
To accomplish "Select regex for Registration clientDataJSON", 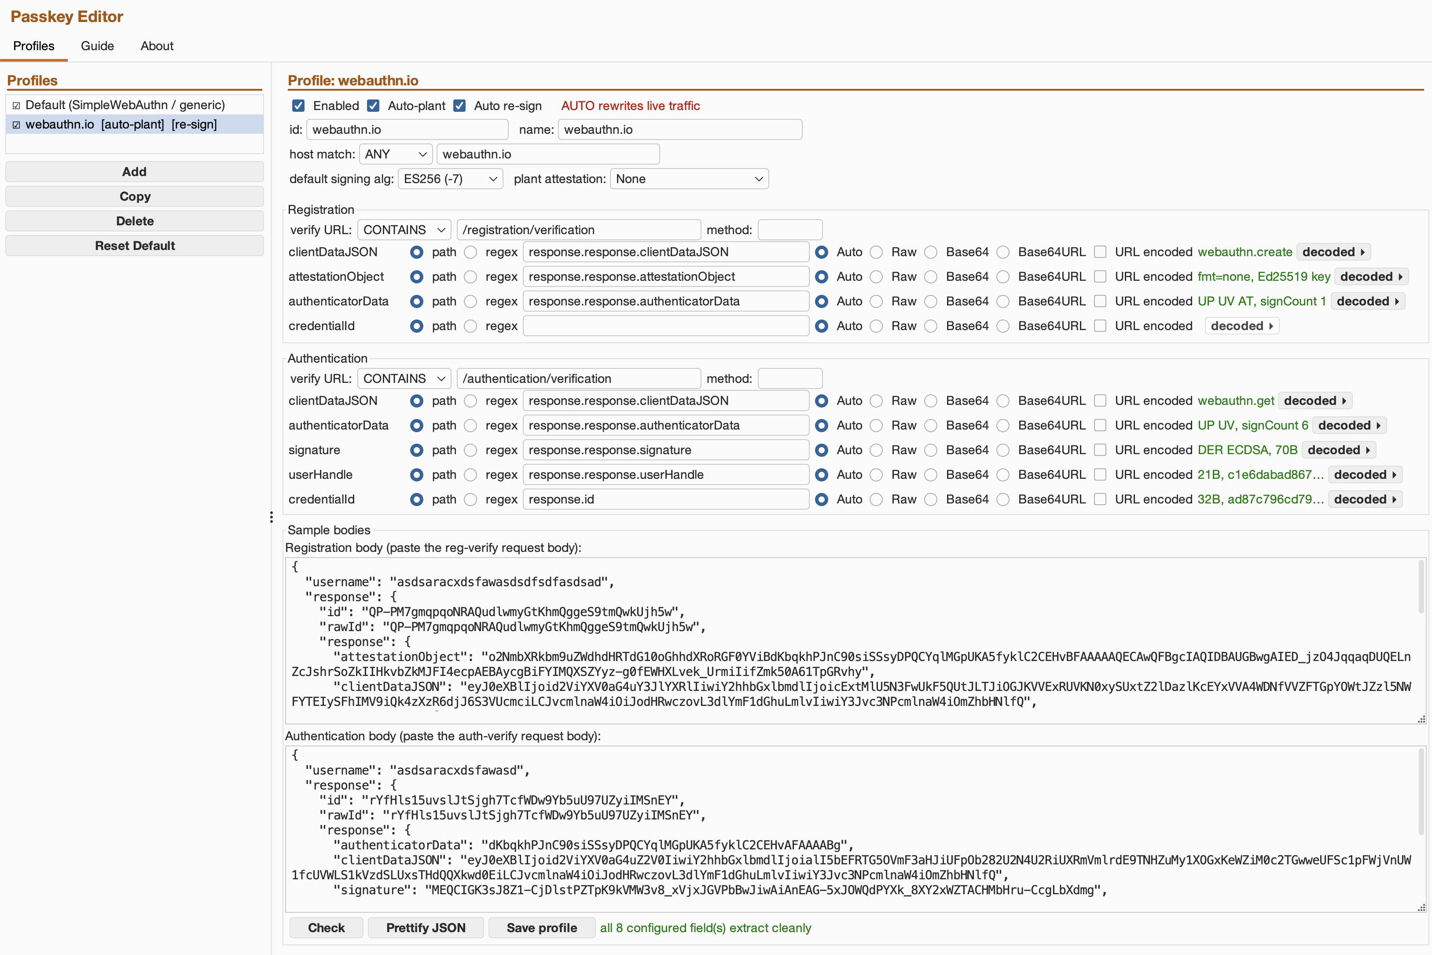I will tap(470, 252).
